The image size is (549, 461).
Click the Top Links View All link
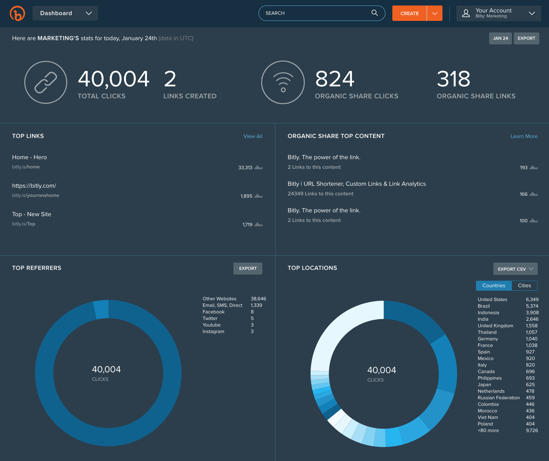(253, 136)
